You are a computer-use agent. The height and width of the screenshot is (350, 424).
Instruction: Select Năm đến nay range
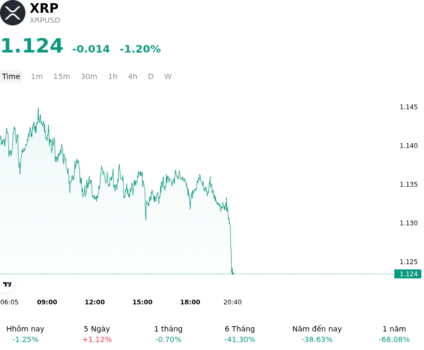tap(317, 334)
